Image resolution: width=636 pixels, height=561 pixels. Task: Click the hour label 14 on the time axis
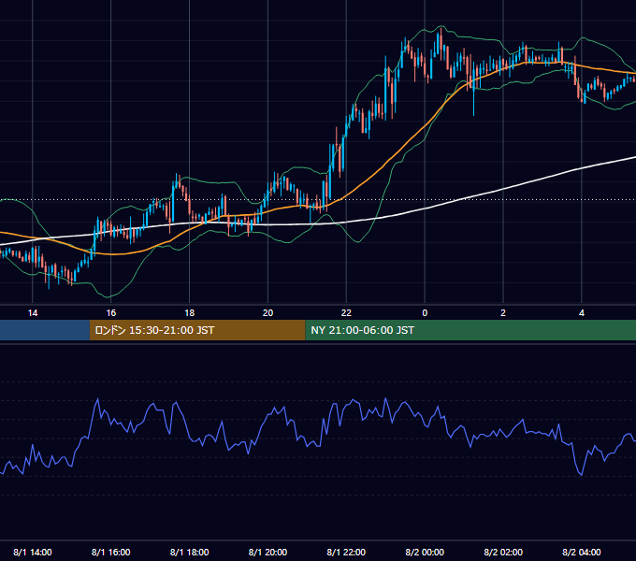point(33,313)
